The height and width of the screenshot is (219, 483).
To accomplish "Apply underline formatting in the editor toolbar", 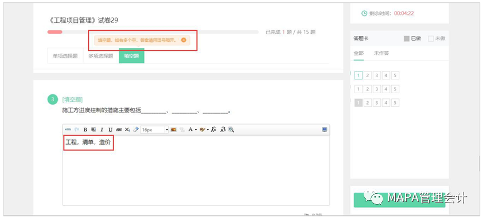I will pyautogui.click(x=110, y=130).
